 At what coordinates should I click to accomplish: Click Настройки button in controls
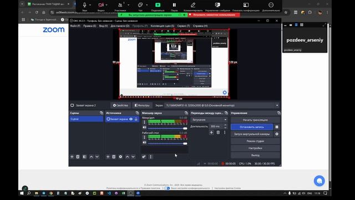pos(255,148)
